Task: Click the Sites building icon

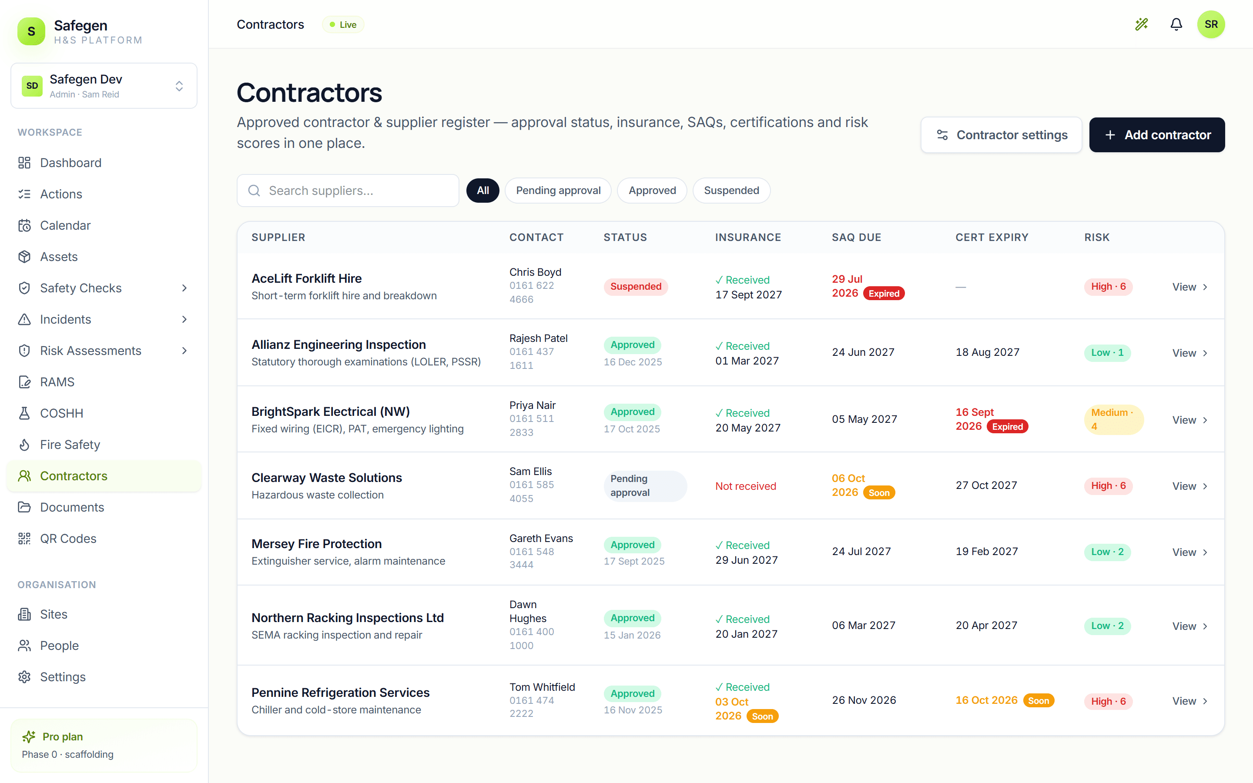Action: click(24, 614)
